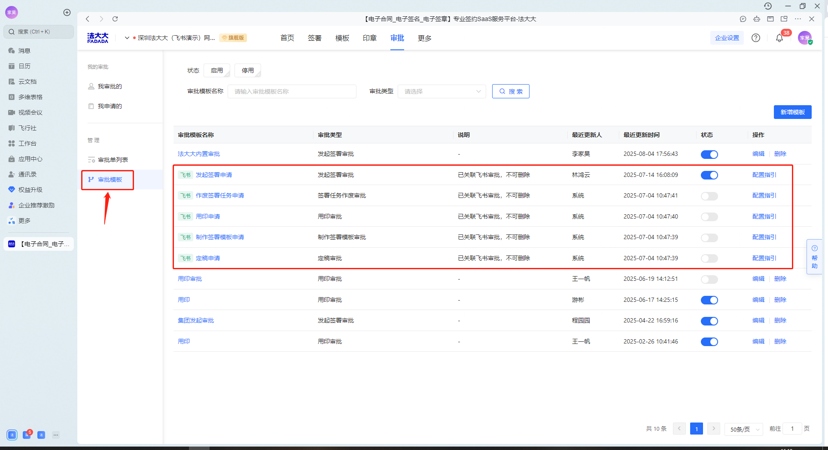Open the 通讯录 contacts icon
Screen dimensions: 828x450
click(x=12, y=174)
